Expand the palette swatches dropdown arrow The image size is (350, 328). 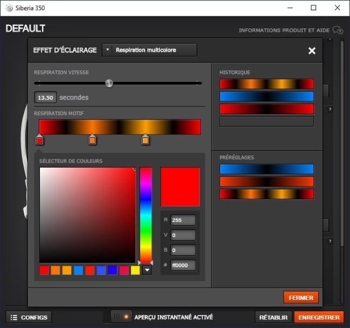click(147, 270)
